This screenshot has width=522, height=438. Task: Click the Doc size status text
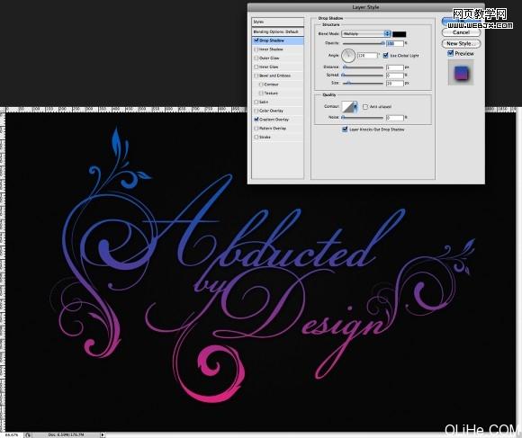pyautogui.click(x=67, y=434)
